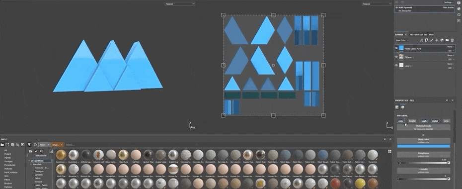
Task: Collapse the materials tree node
Action: click(31, 164)
